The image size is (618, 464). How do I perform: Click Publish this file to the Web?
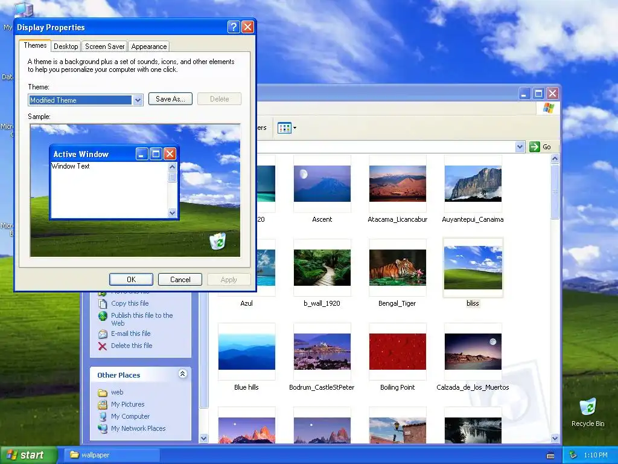(142, 319)
